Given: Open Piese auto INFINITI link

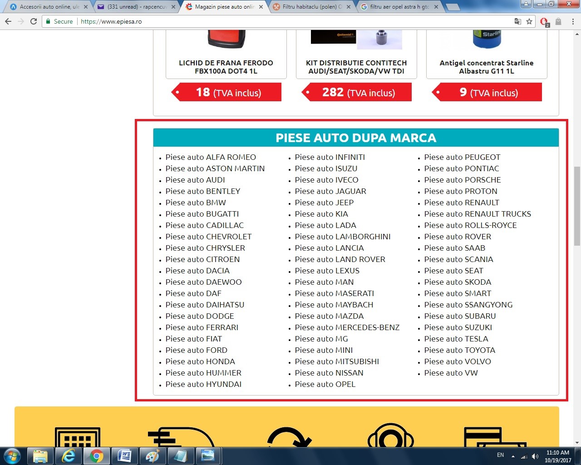Looking at the screenshot, I should [x=330, y=157].
